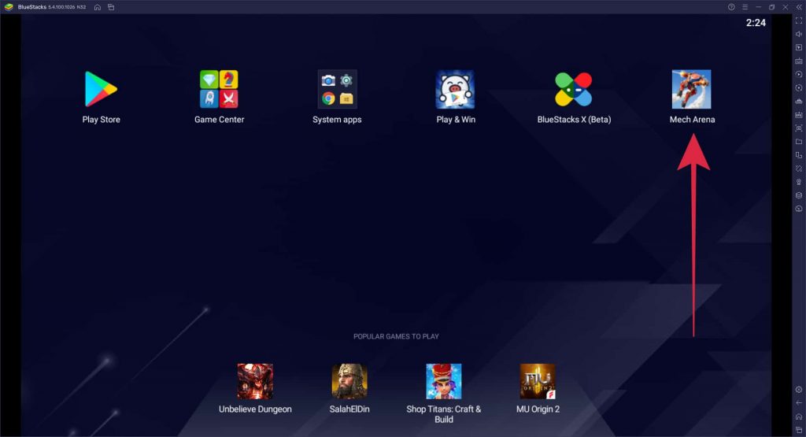
Task: Click the boxed play-arrow icon in the sidebar
Action: [799, 47]
